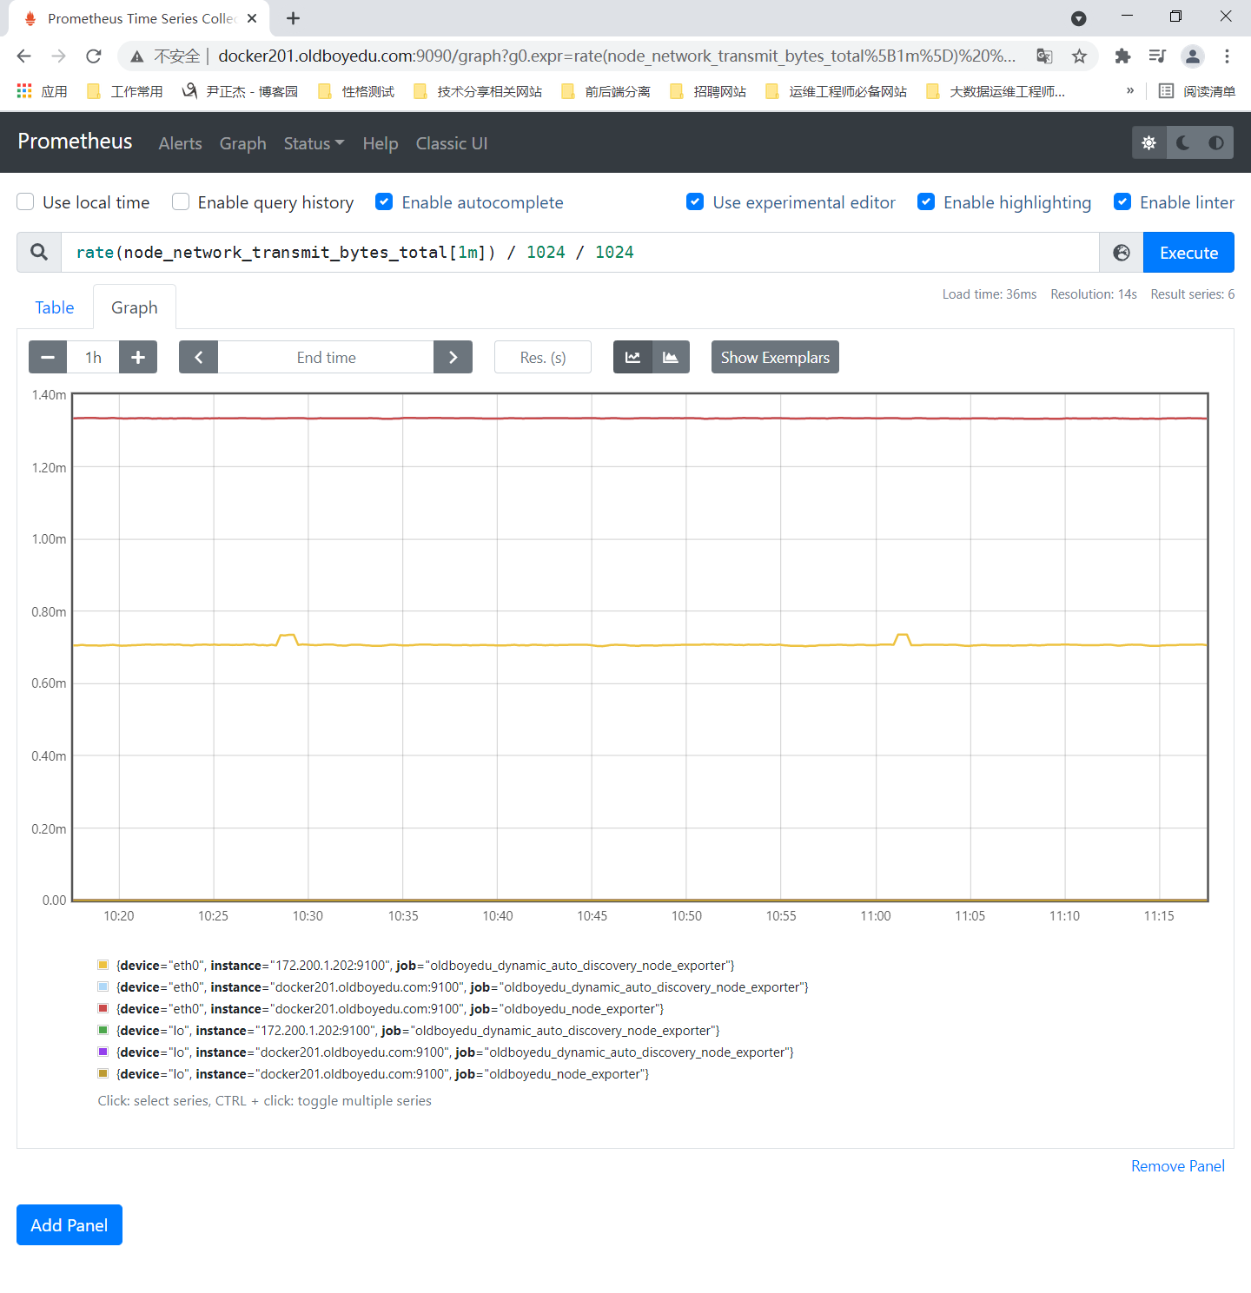Remove Panel link
Screen dimensions: 1251x1293
coord(1178,1166)
